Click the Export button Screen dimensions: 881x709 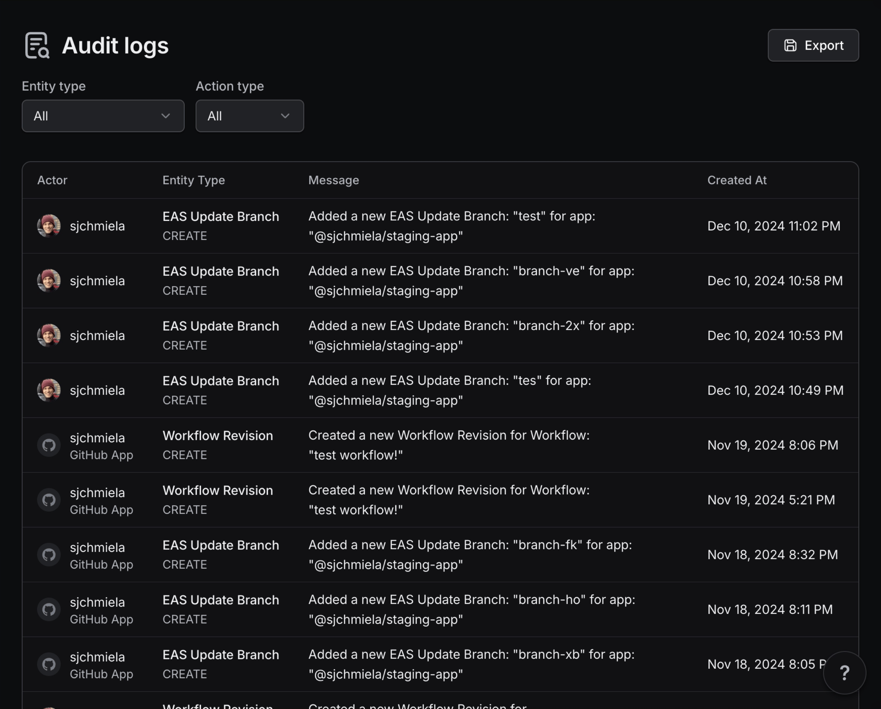tap(813, 45)
